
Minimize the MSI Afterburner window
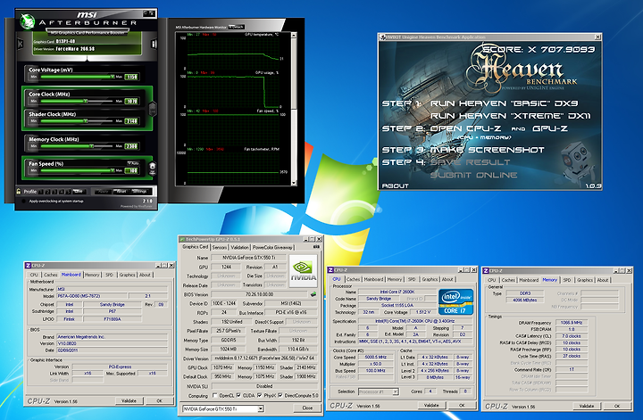146,14
